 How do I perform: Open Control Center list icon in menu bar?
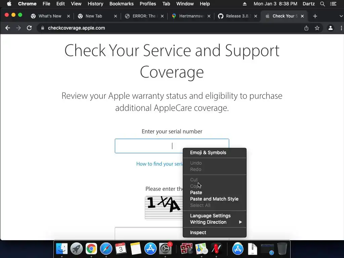tap(333, 4)
